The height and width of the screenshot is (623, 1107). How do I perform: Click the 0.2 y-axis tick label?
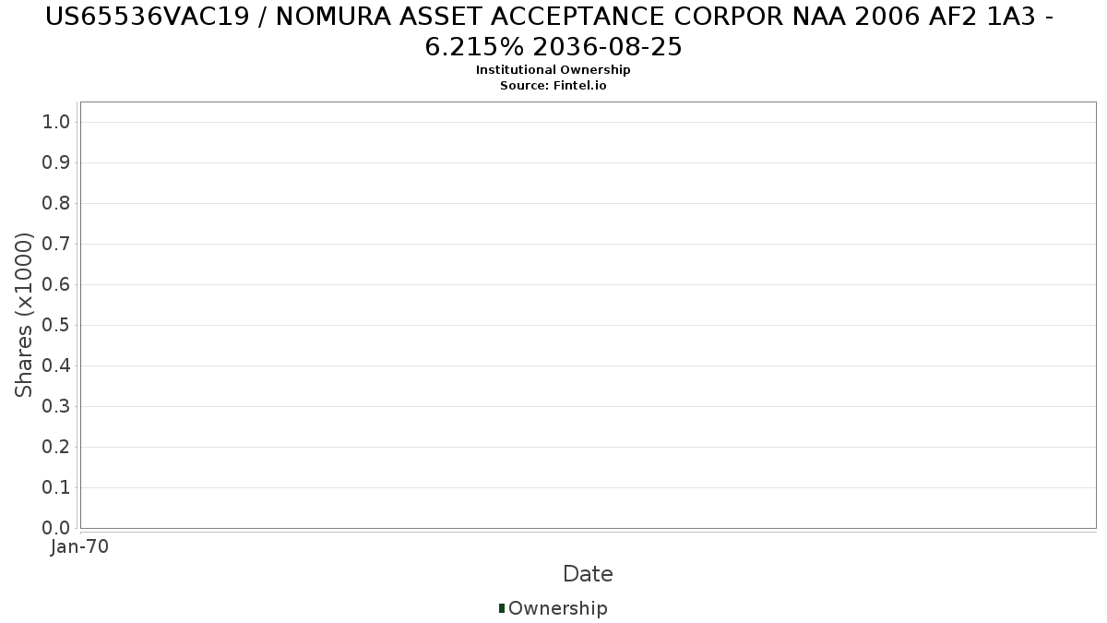point(56,447)
